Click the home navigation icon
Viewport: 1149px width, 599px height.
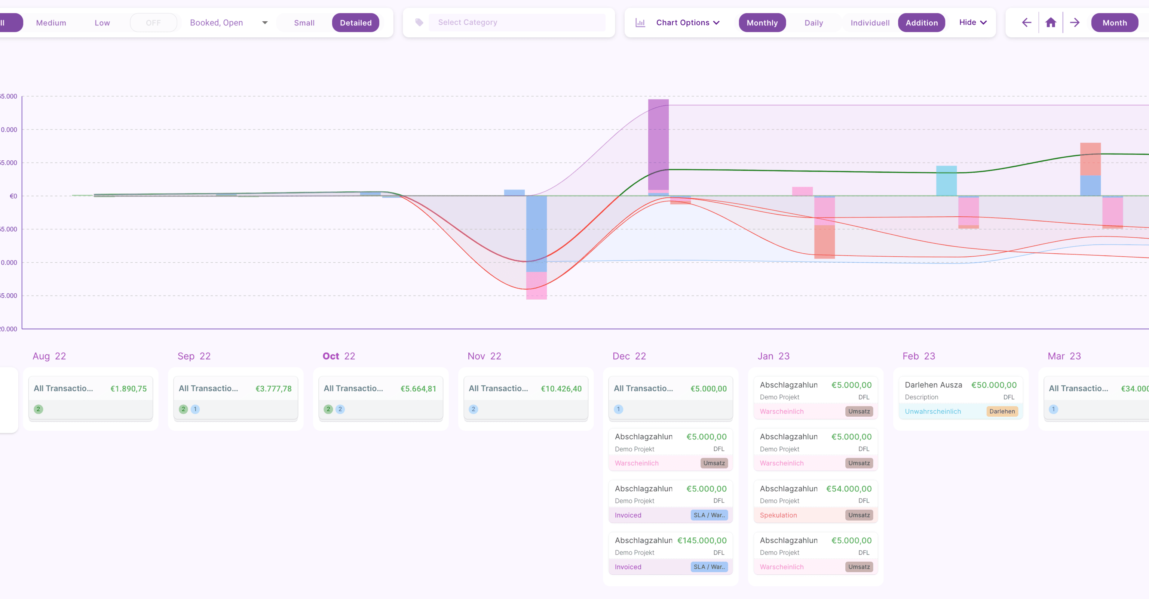click(1050, 23)
